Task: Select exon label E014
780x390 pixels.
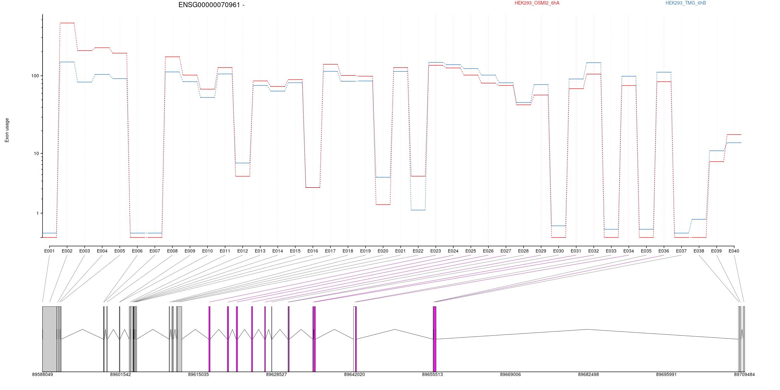Action: [278, 251]
